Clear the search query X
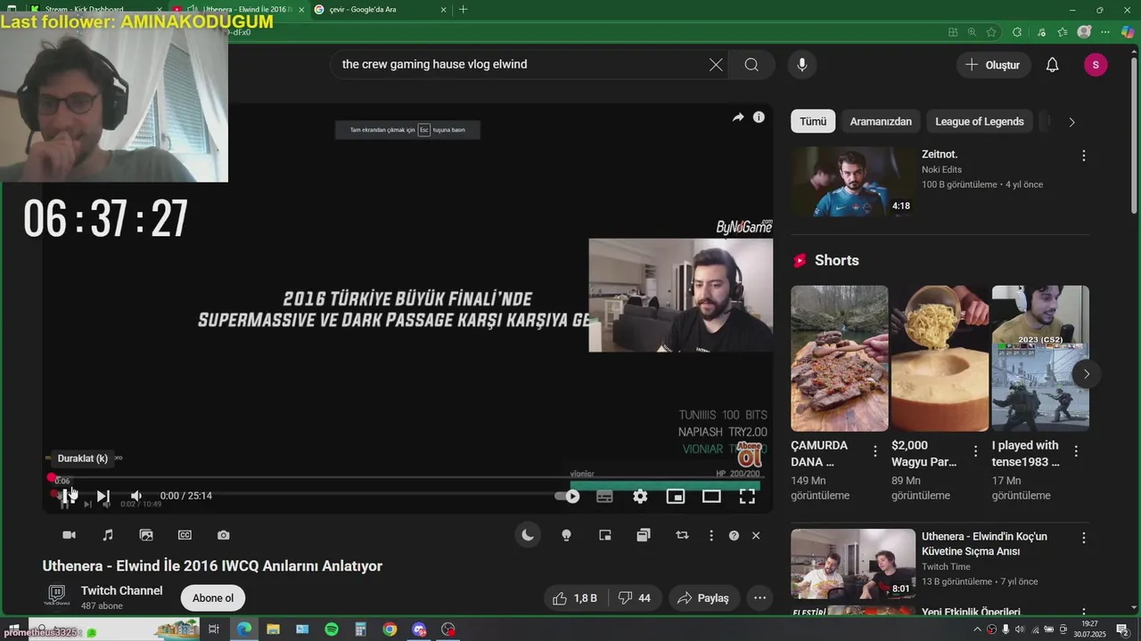The width and height of the screenshot is (1141, 641). tap(716, 64)
